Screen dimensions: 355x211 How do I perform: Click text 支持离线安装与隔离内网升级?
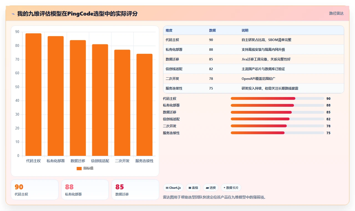click(x=263, y=50)
